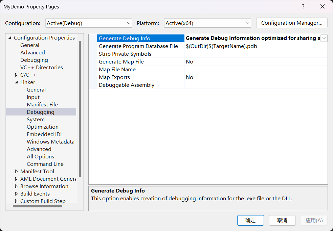Click the 确定 (OK) button
The height and width of the screenshot is (231, 333).
coord(250,221)
